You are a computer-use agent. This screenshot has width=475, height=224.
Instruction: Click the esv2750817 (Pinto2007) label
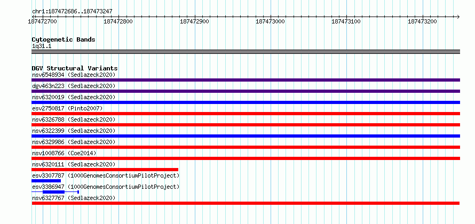coord(67,108)
